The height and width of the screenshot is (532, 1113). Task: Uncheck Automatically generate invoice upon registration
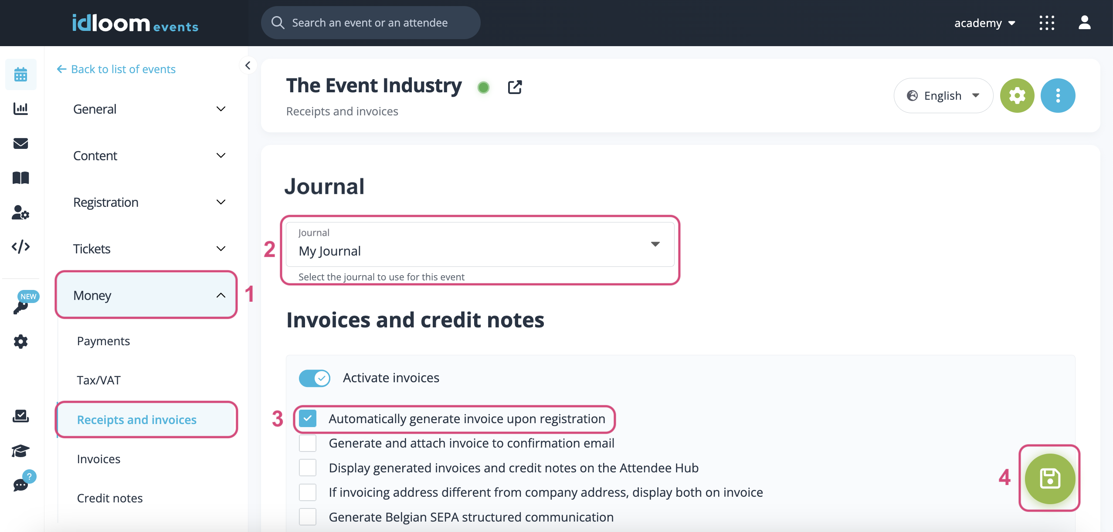tap(308, 418)
